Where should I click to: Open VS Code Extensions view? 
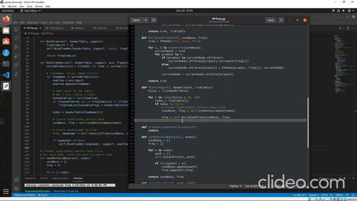(x=16, y=65)
